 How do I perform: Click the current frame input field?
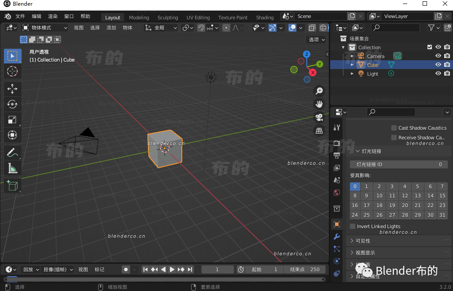[x=217, y=269]
